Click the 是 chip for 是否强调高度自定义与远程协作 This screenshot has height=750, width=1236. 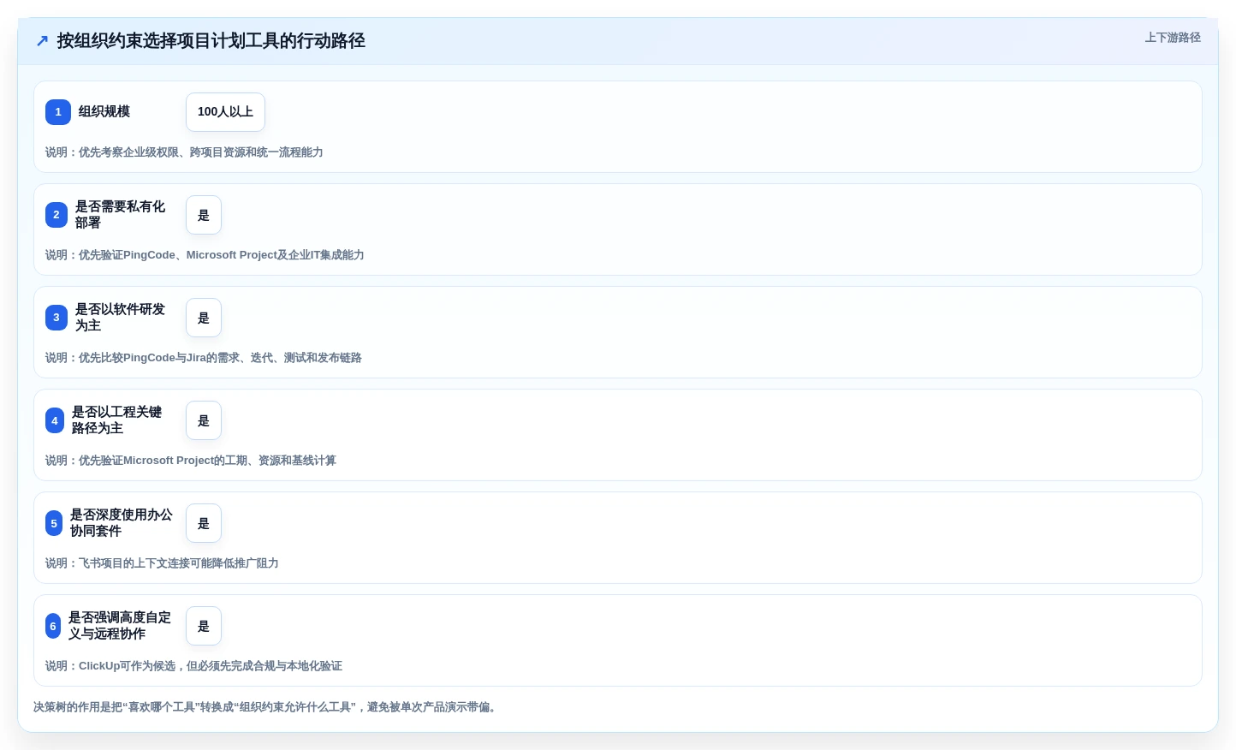pos(204,626)
